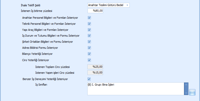Click the 'İhale Teklifi Şekli' label text
The width and height of the screenshot is (200, 101).
click(30, 5)
